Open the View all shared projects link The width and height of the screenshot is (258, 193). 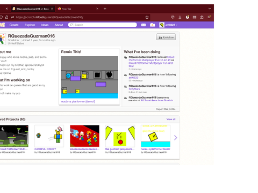click(x=171, y=119)
